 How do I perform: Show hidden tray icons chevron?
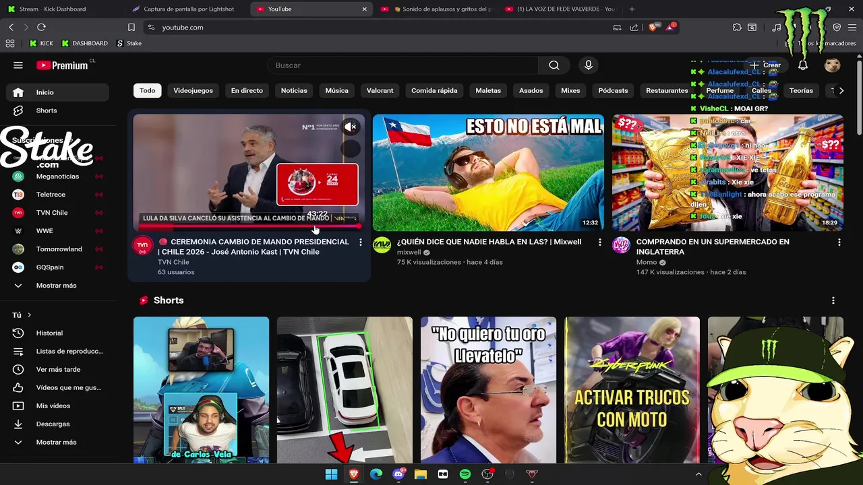(698, 474)
